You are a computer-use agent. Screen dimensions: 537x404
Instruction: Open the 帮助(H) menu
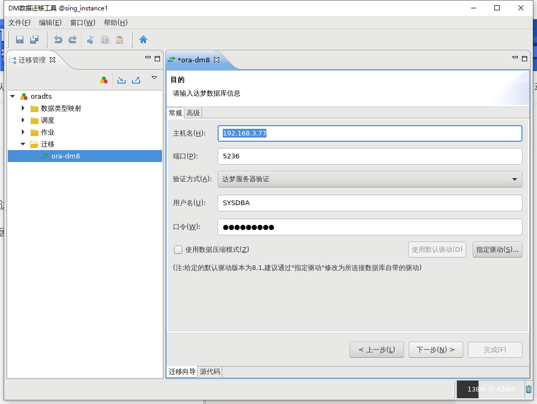[x=115, y=23]
